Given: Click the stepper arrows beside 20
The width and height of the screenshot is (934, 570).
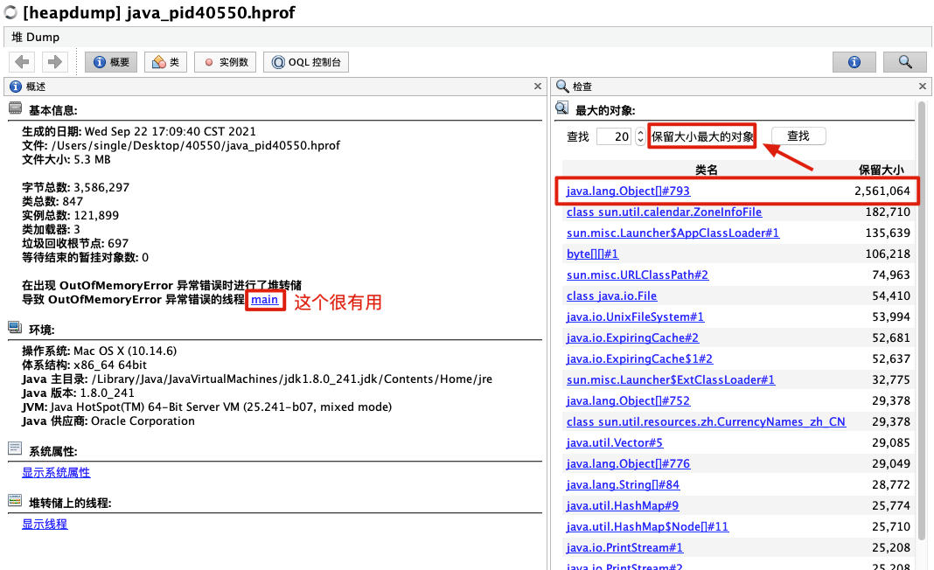Looking at the screenshot, I should (x=640, y=136).
